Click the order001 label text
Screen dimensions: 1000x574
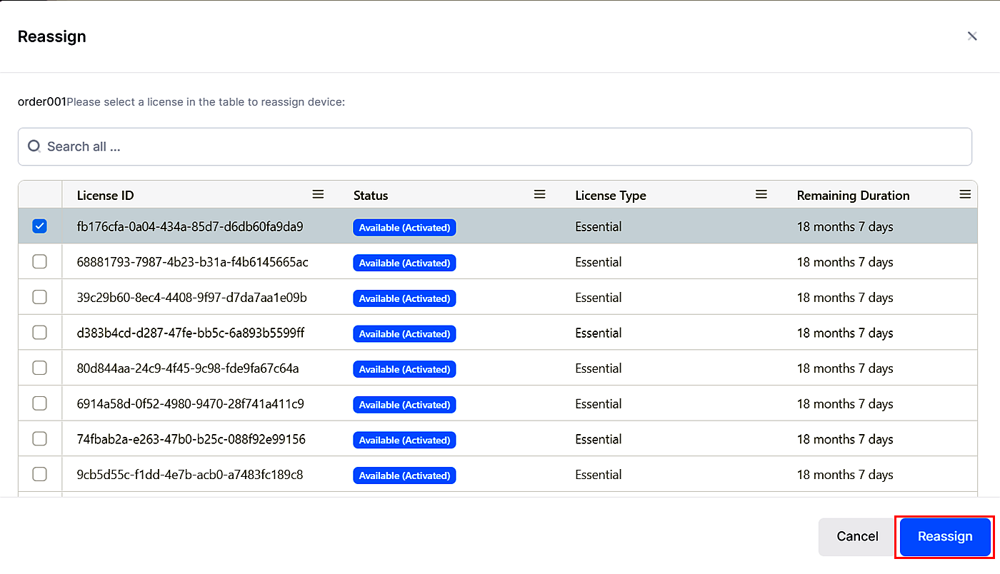pyautogui.click(x=42, y=102)
